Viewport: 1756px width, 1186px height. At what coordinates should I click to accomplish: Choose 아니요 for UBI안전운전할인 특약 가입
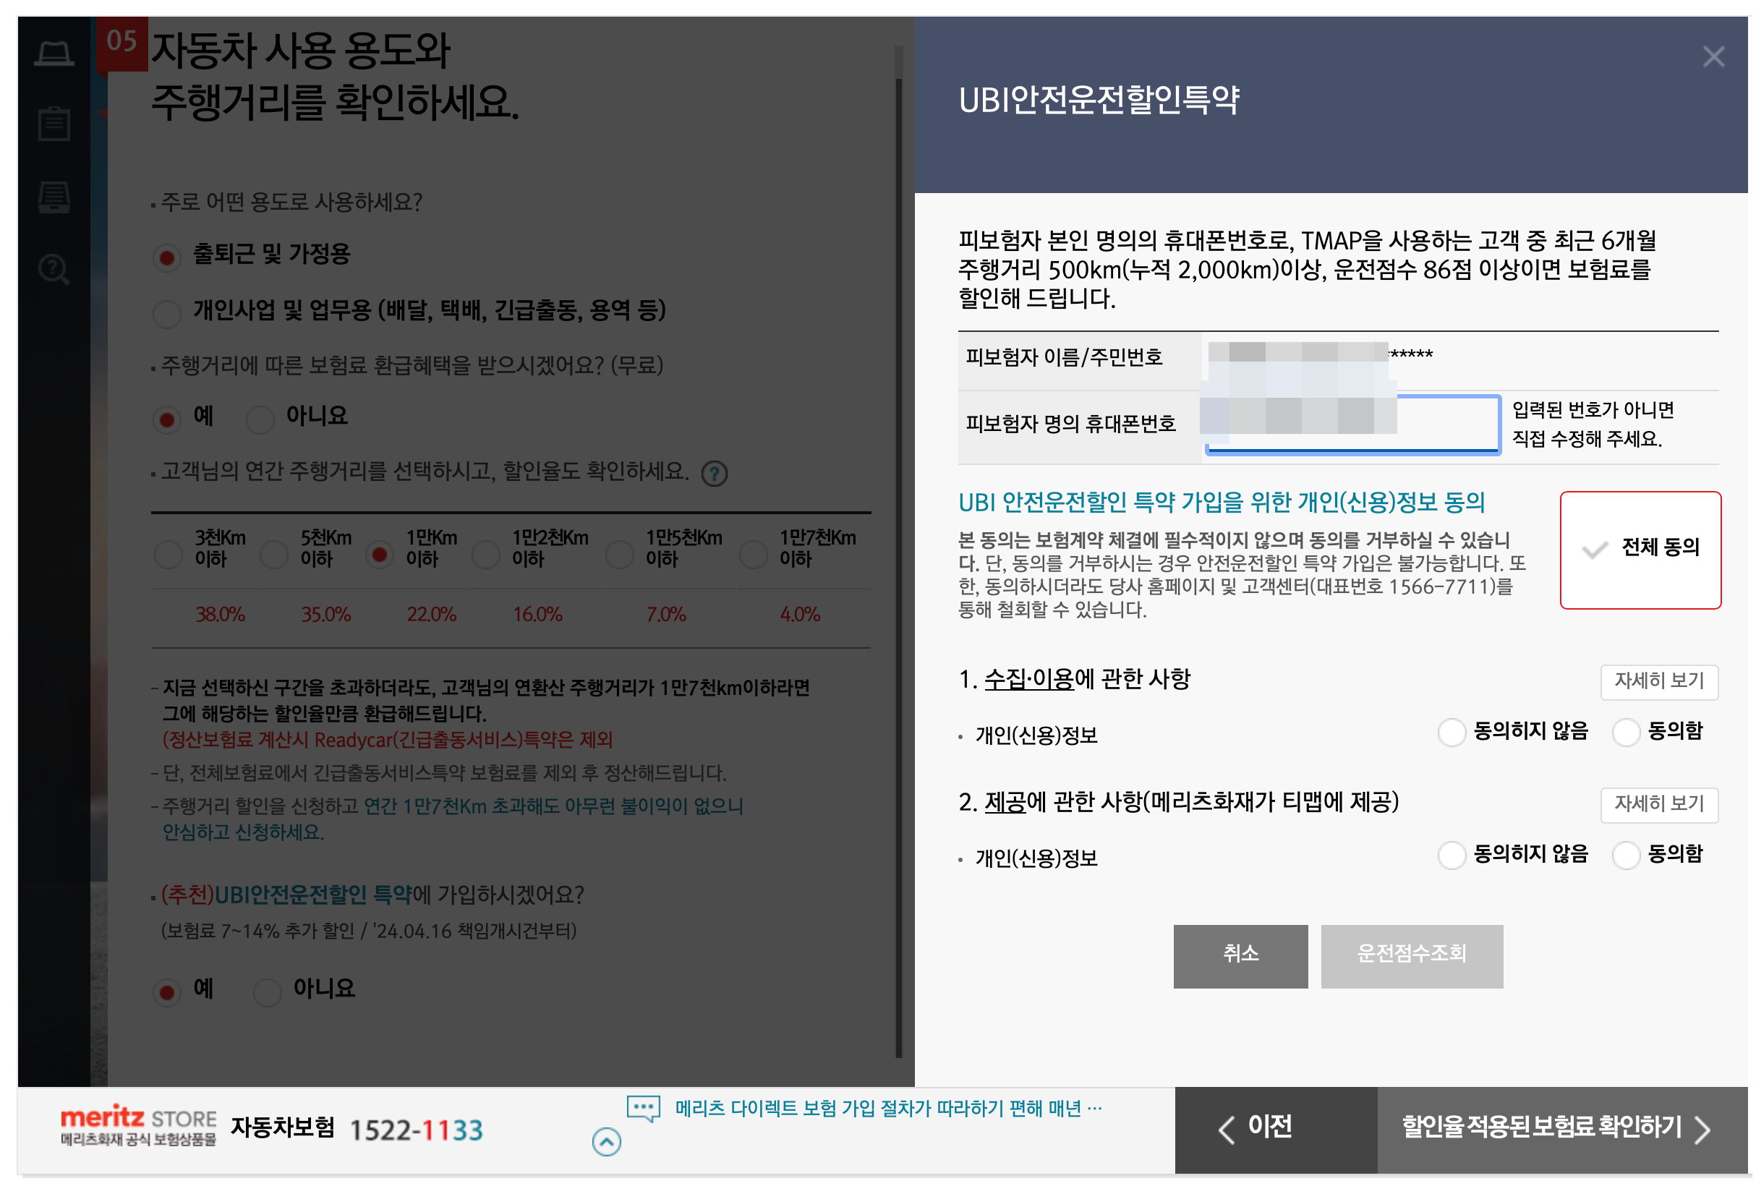[268, 992]
